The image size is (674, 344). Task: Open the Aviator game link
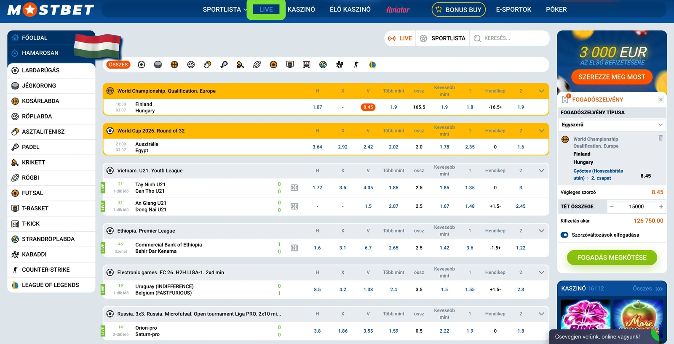coord(398,10)
